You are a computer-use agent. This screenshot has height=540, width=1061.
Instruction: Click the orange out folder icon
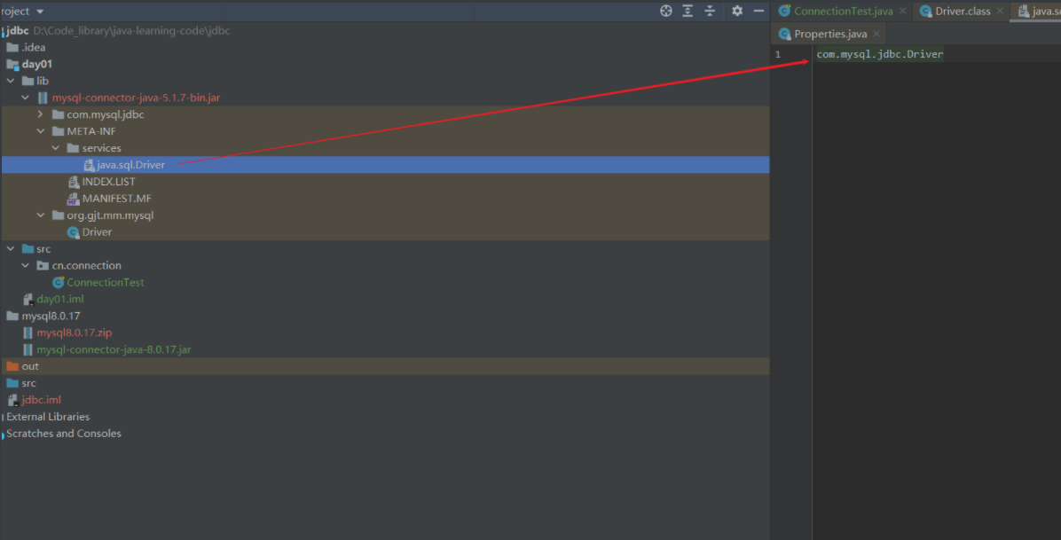pyautogui.click(x=12, y=366)
